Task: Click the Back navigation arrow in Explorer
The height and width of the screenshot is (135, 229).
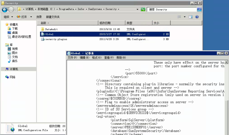Action: (5, 10)
